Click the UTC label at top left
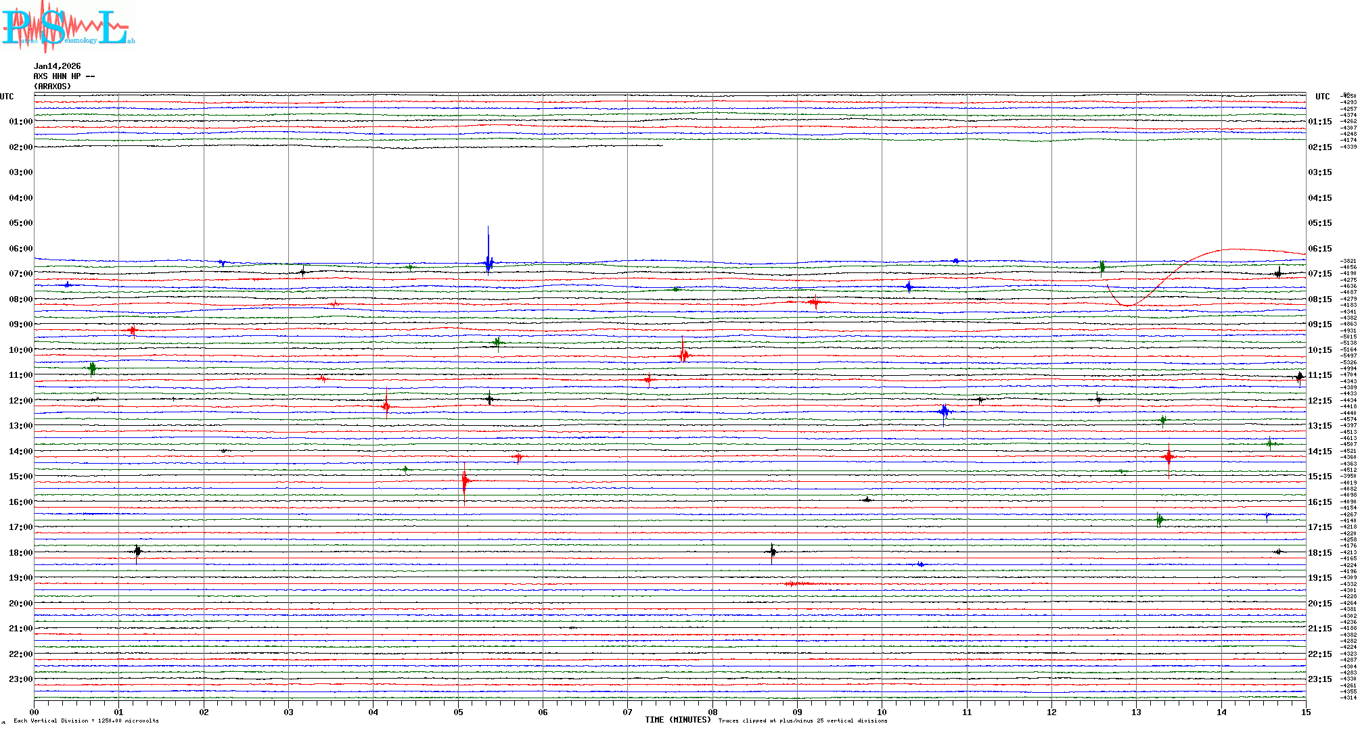The width and height of the screenshot is (1360, 730). pyautogui.click(x=7, y=97)
